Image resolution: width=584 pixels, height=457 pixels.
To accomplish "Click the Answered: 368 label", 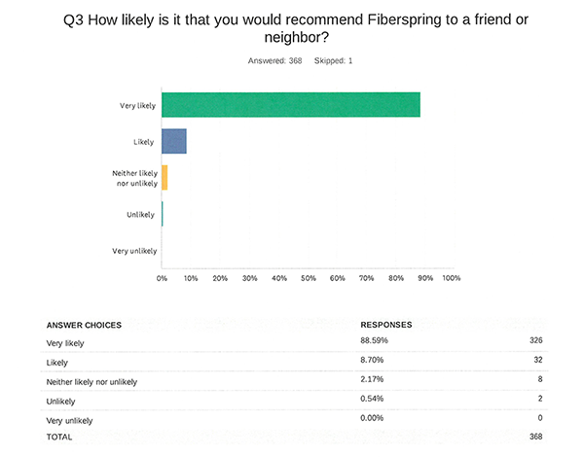I will pyautogui.click(x=274, y=61).
